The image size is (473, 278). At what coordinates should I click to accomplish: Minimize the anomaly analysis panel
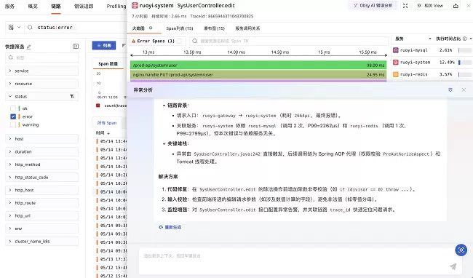[x=450, y=90]
